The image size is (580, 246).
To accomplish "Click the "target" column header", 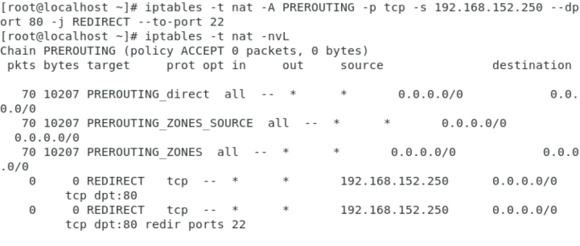I will pos(108,65).
